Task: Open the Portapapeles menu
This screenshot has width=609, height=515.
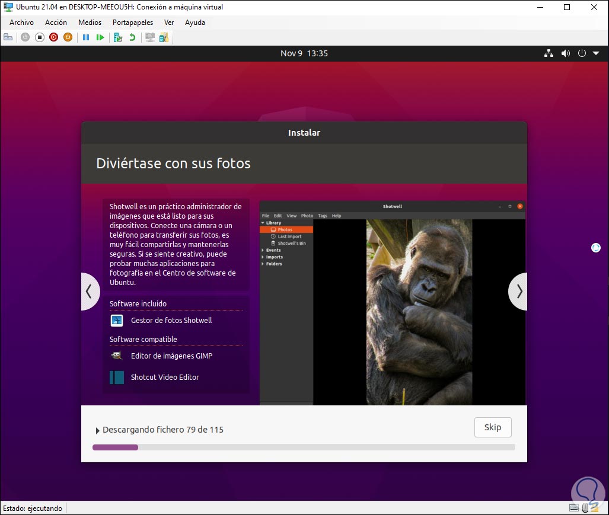Action: point(133,23)
